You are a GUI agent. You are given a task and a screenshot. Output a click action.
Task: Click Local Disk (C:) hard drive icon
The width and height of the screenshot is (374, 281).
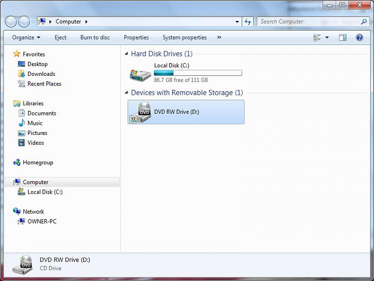140,75
